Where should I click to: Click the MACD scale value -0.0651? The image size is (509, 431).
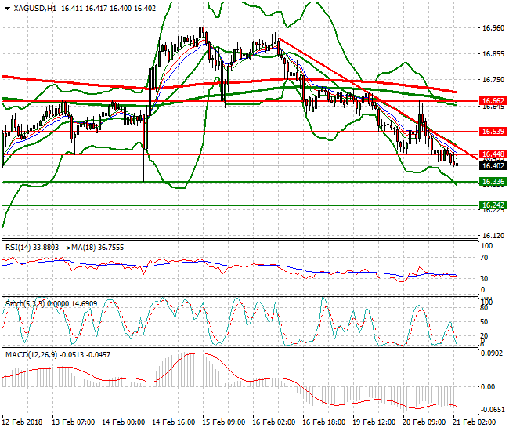click(493, 410)
